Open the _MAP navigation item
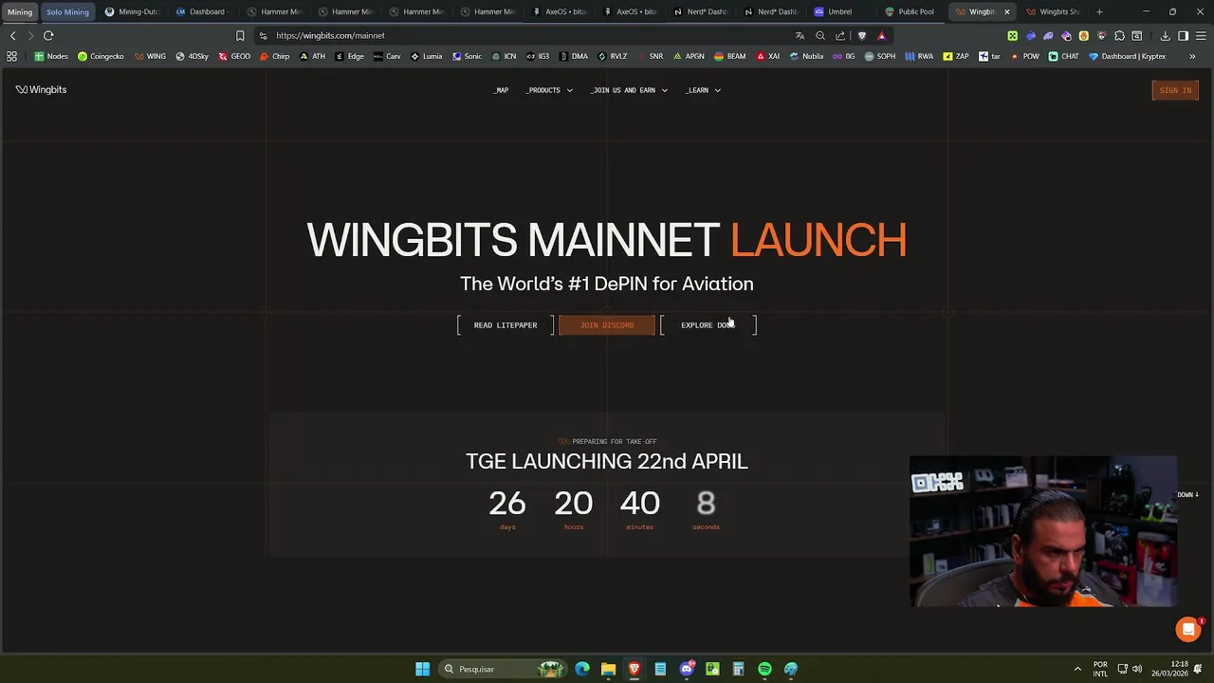Viewport: 1214px width, 683px height. coord(502,90)
